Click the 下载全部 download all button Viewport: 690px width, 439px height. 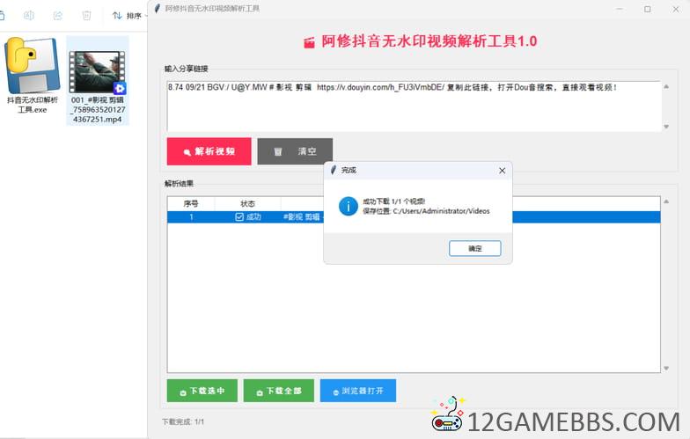pyautogui.click(x=278, y=391)
